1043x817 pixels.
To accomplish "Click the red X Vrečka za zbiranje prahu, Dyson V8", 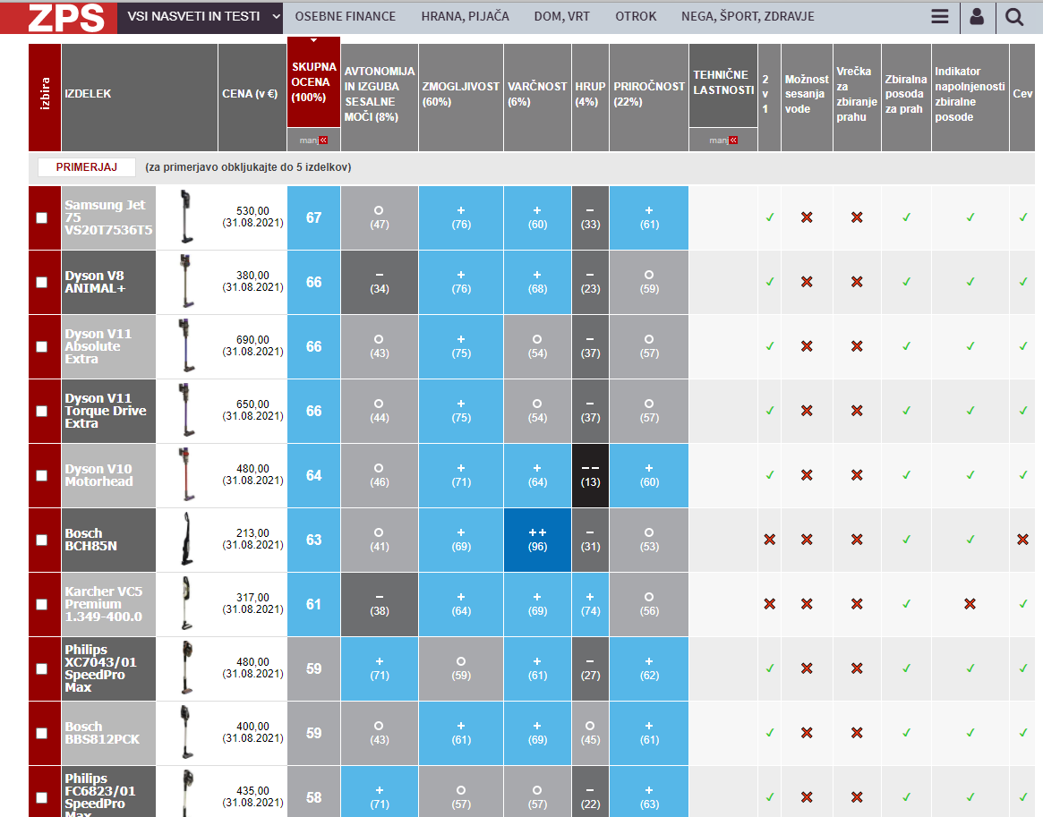I will point(857,282).
